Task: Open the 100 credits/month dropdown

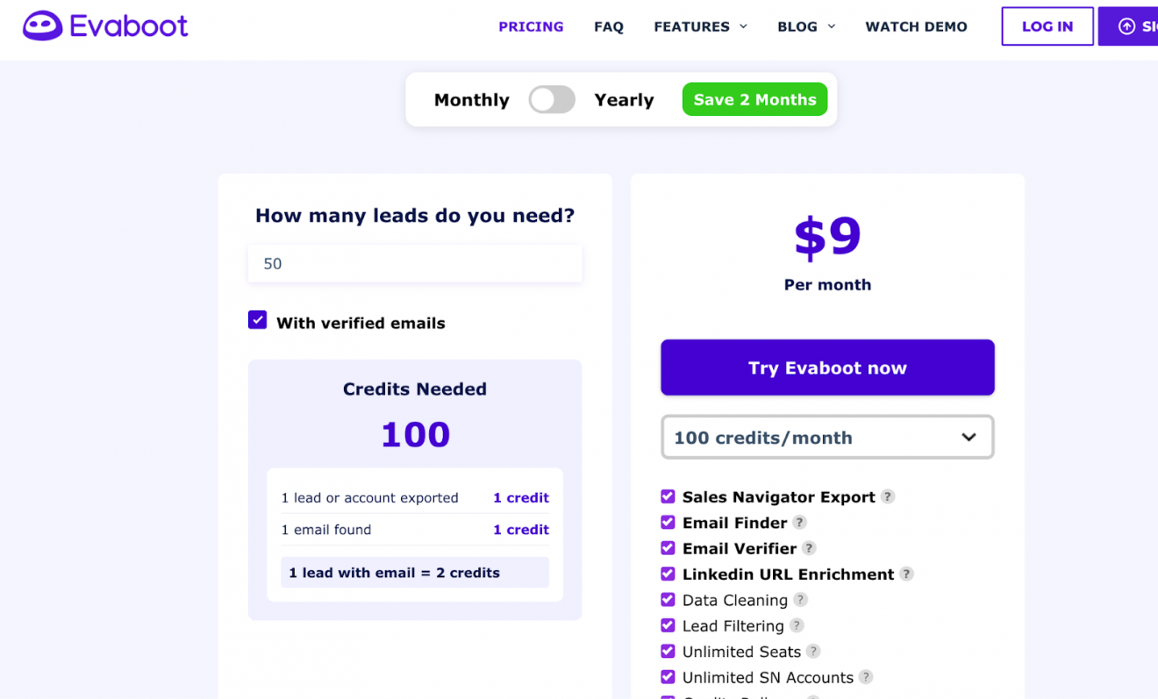Action: coord(827,438)
